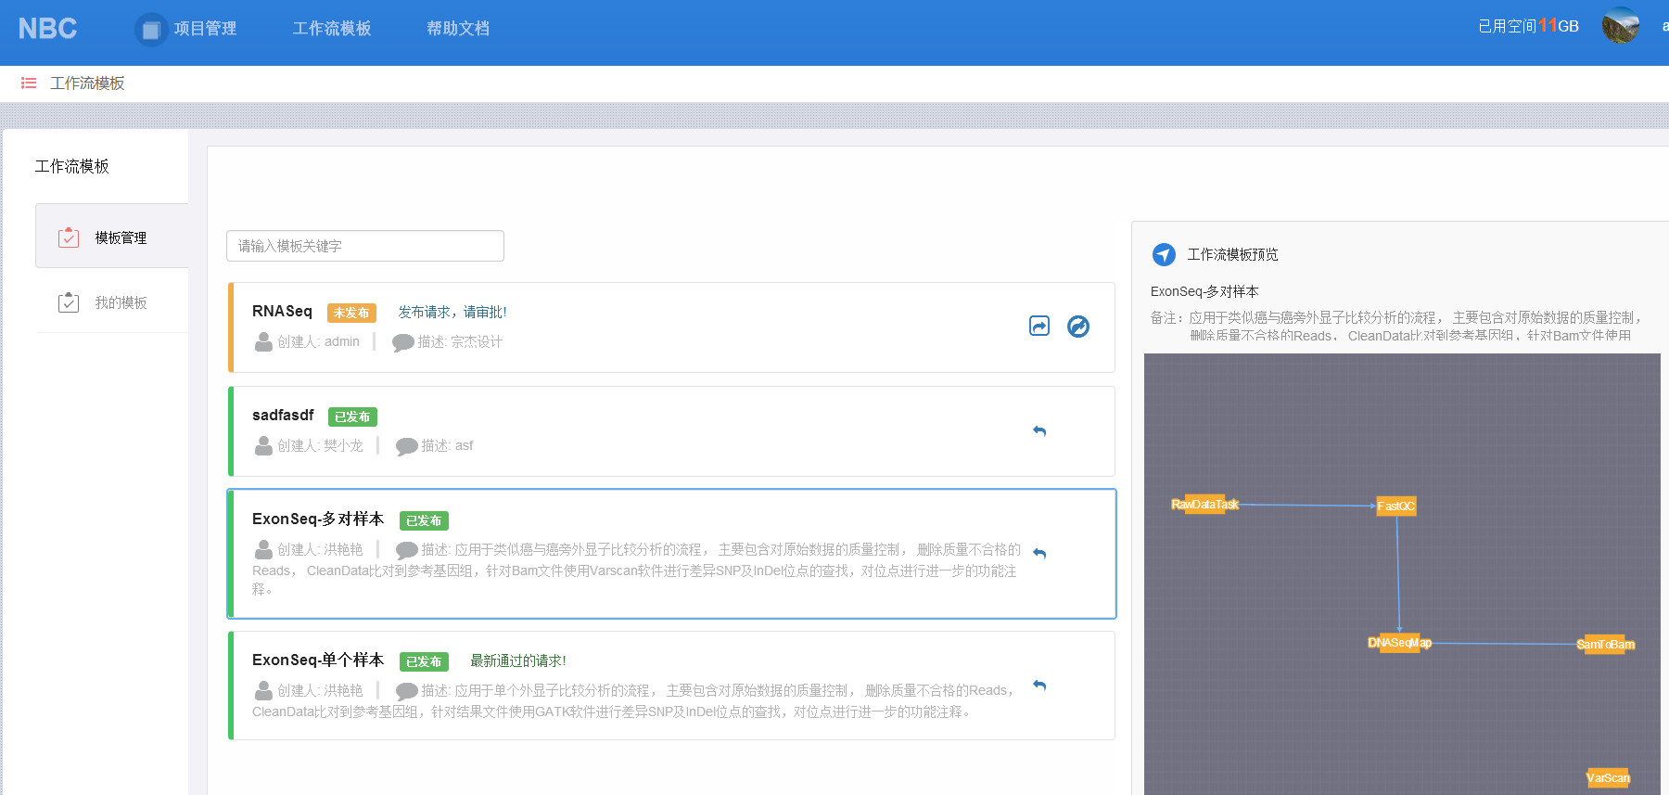Select 我的模板 in the sidebar
1669x795 pixels.
tap(121, 302)
